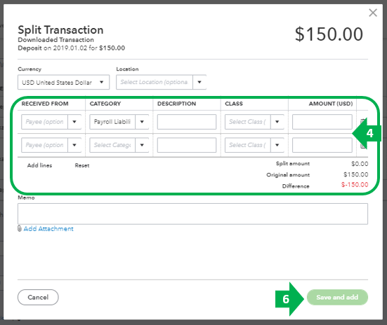Image resolution: width=387 pixels, height=325 pixels.
Task: Expand Payroll Liabilities category dropdown
Action: pos(142,122)
